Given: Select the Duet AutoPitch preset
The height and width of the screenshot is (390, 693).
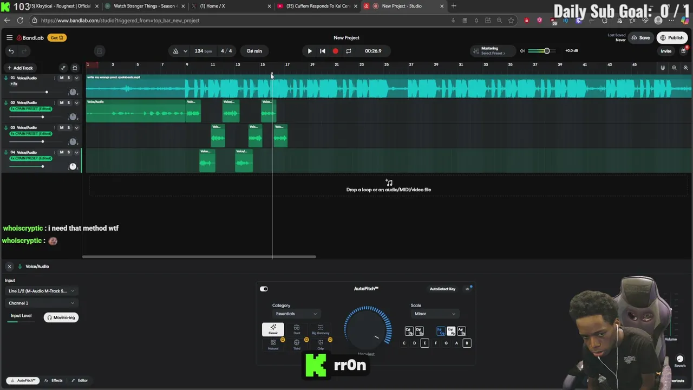Looking at the screenshot, I should [x=297, y=329].
